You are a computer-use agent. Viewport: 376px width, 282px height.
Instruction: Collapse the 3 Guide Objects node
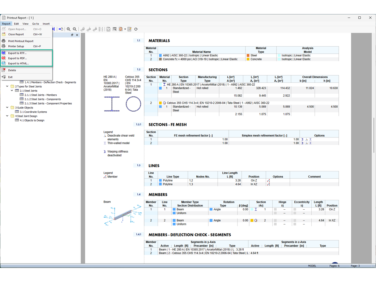7,107
